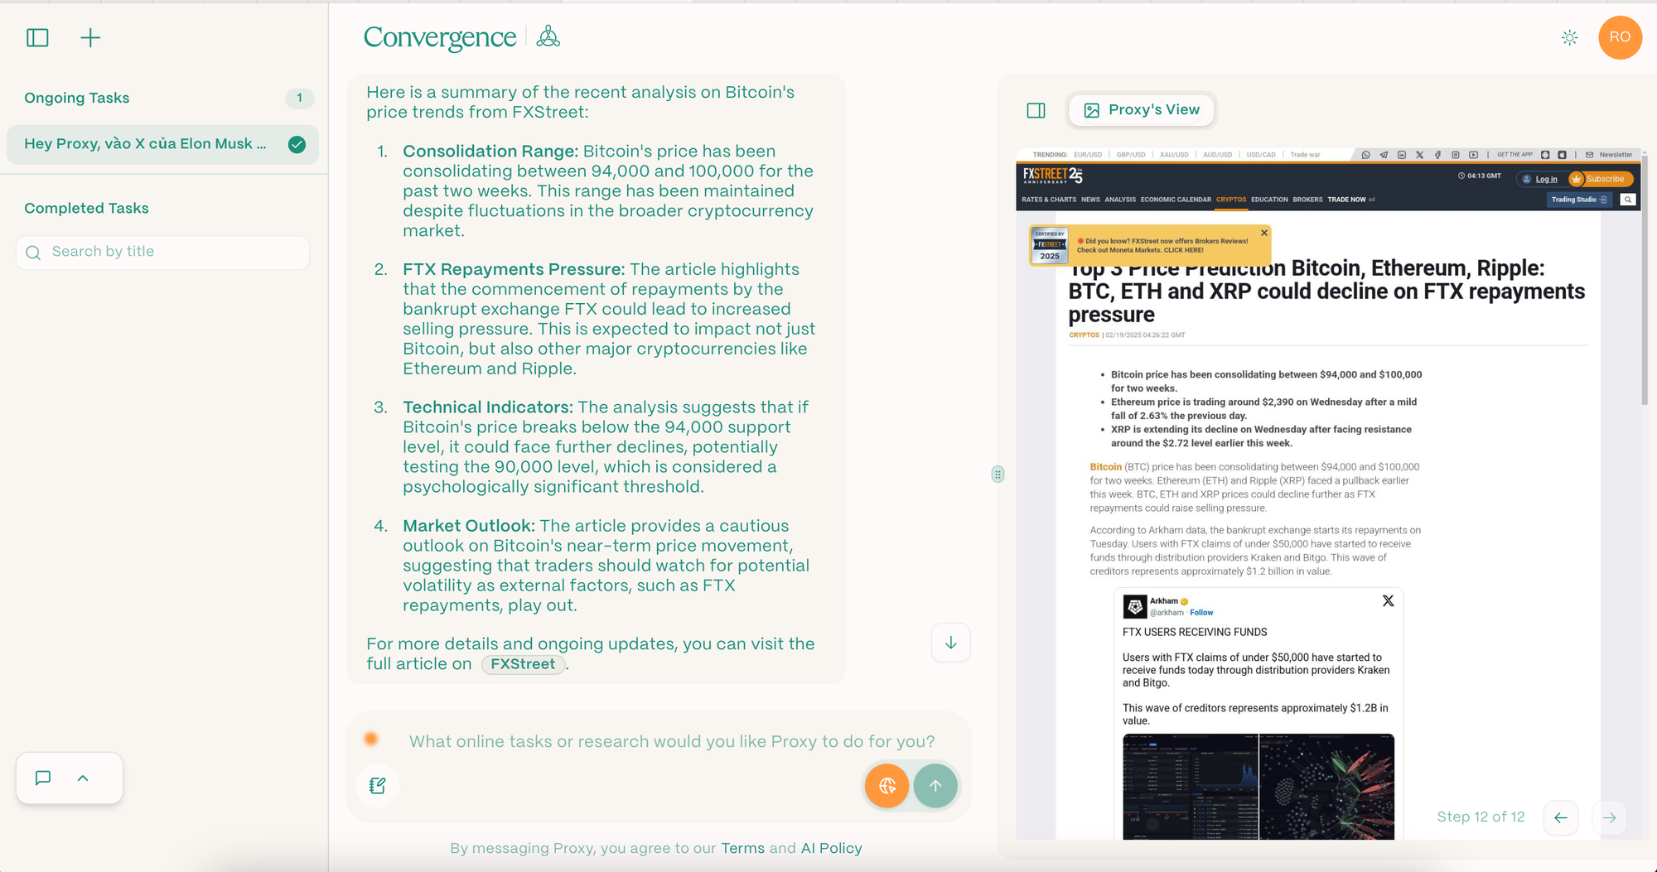Start a new task with plus icon
Image resolution: width=1657 pixels, height=872 pixels.
click(x=90, y=37)
